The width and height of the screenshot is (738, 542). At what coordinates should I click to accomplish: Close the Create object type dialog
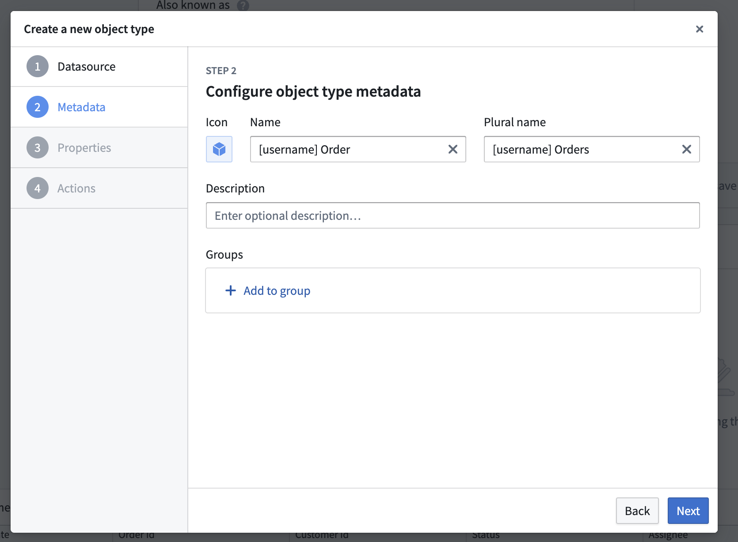699,29
